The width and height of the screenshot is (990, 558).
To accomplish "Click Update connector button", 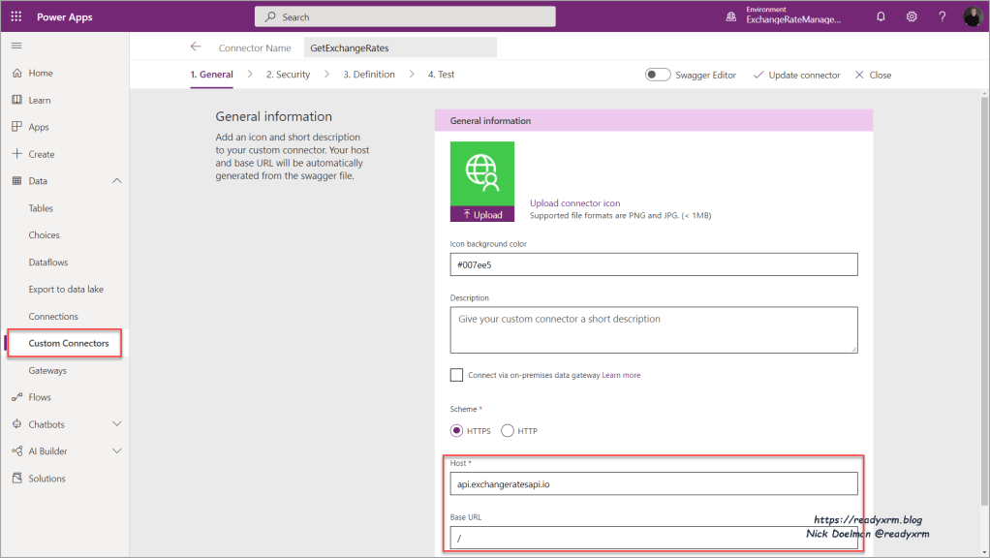I will (796, 75).
